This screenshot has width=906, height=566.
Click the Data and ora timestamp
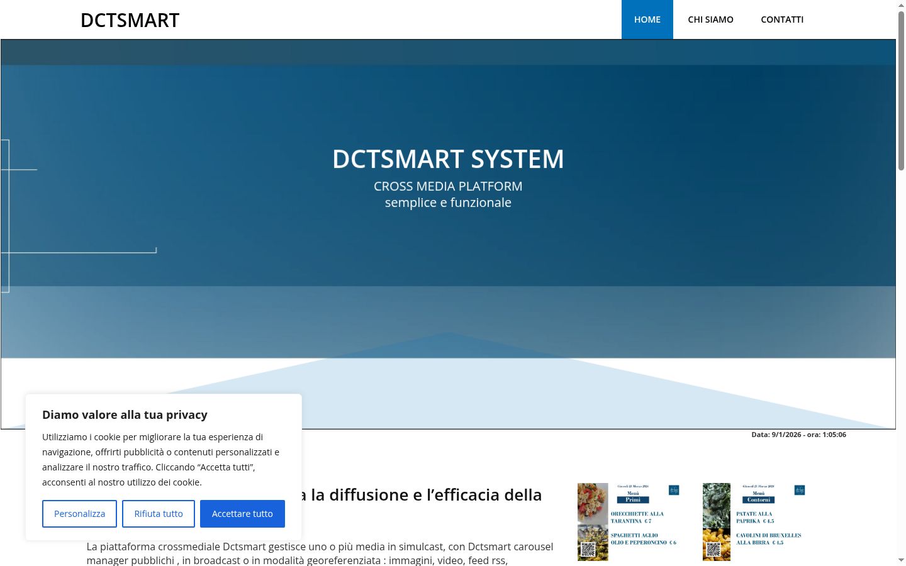(x=798, y=435)
